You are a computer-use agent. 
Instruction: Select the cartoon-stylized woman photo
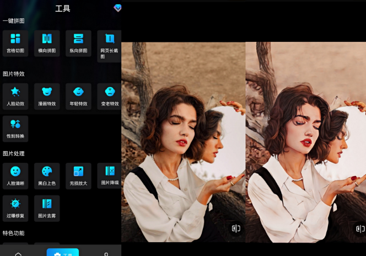click(x=306, y=142)
